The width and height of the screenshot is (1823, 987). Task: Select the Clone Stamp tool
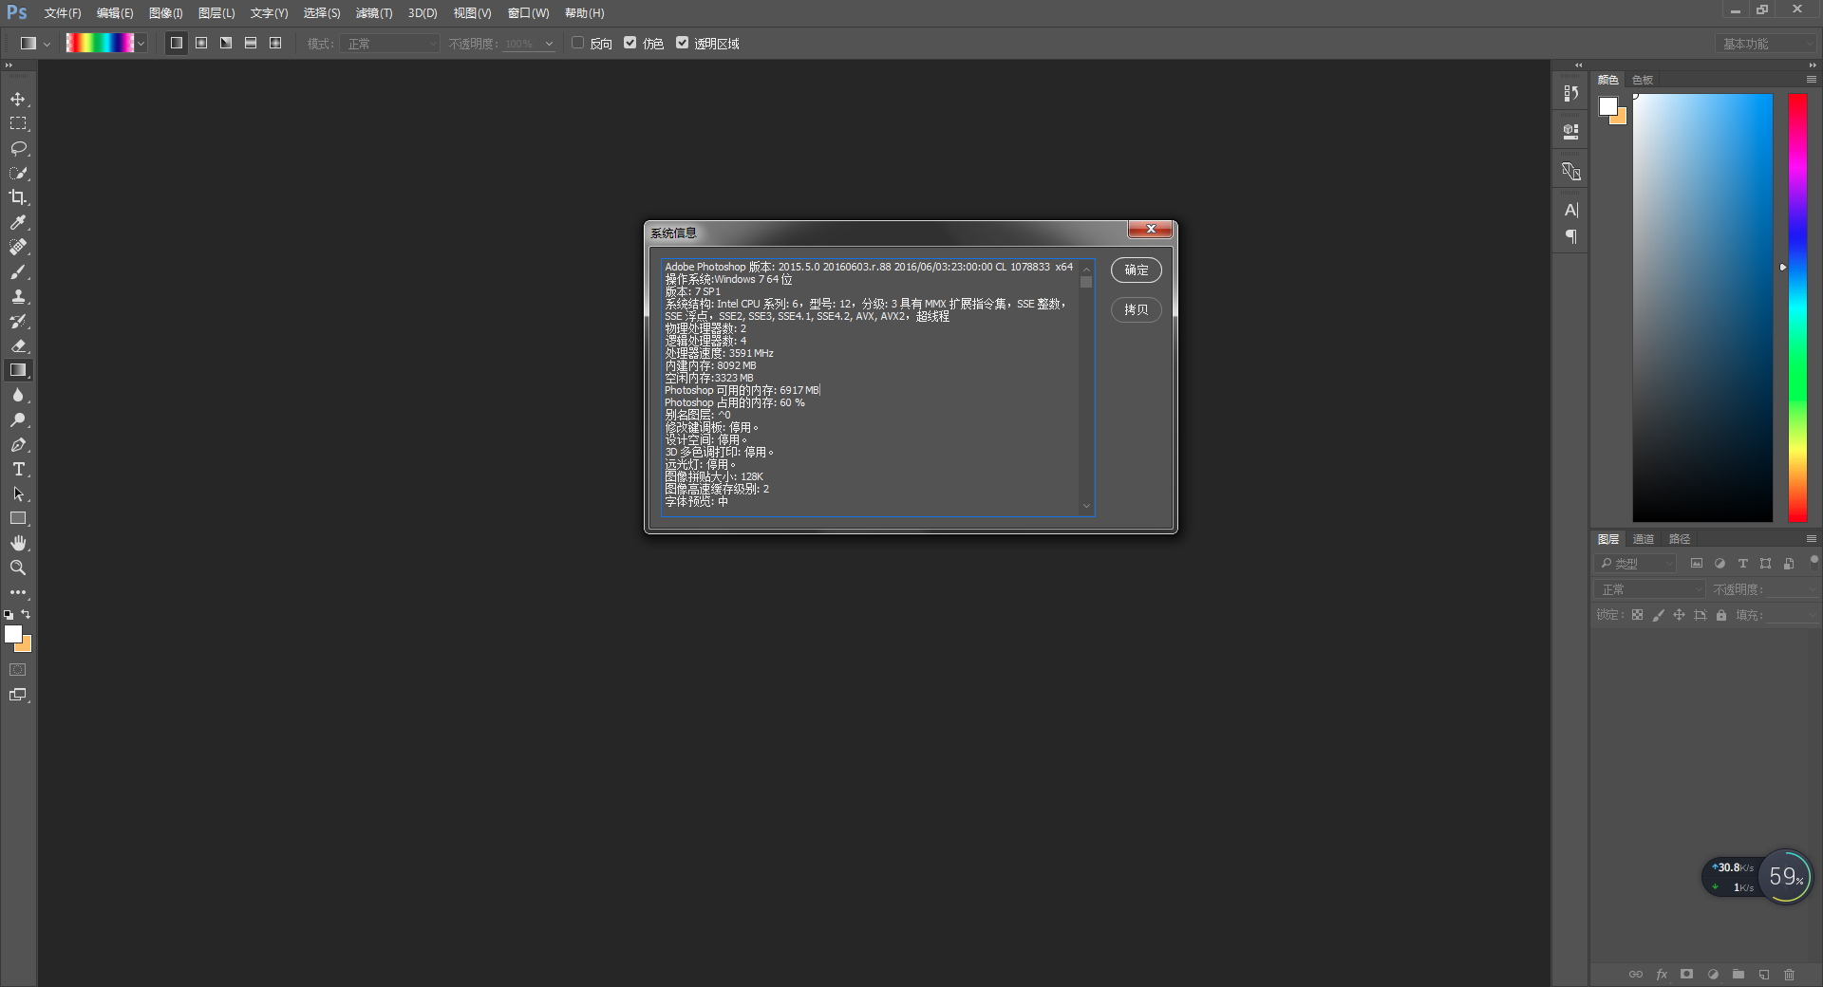(x=18, y=297)
